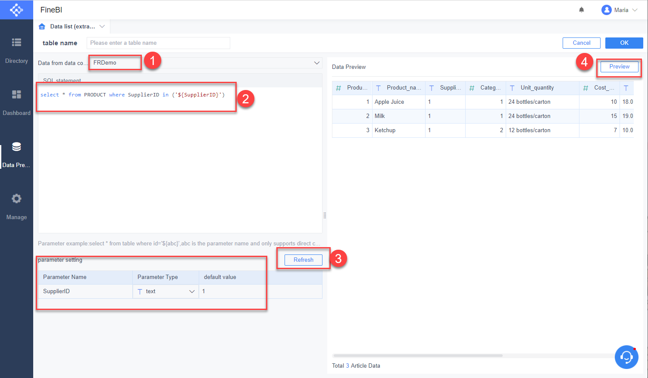Open the floating assistant icon at bottom right
The width and height of the screenshot is (648, 378).
click(x=626, y=357)
